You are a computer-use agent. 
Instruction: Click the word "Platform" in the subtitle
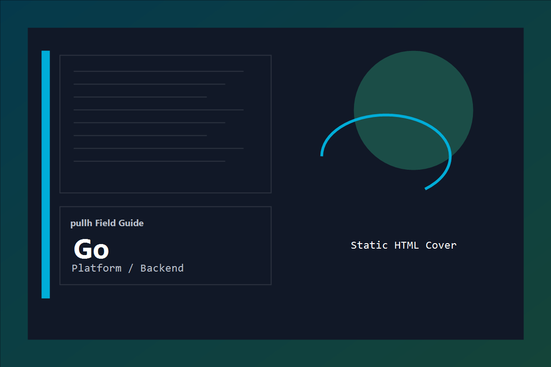[96, 268]
